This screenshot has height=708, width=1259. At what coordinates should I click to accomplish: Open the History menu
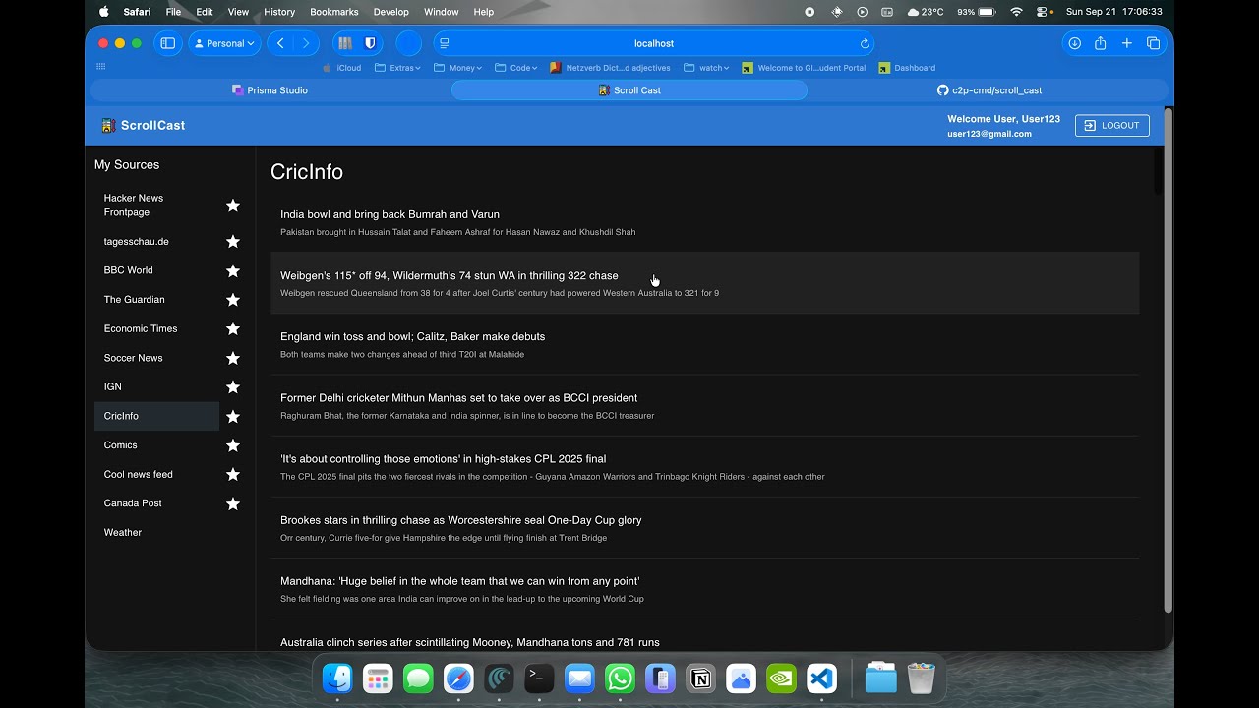tap(278, 12)
